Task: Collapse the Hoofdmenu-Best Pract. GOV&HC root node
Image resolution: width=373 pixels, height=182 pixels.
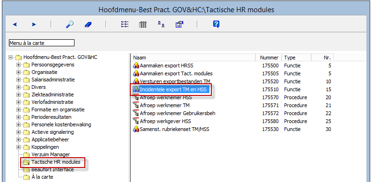Action: tap(10, 57)
